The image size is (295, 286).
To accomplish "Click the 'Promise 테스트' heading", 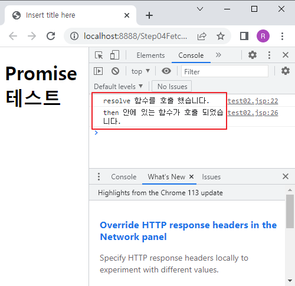I will 41,86.
